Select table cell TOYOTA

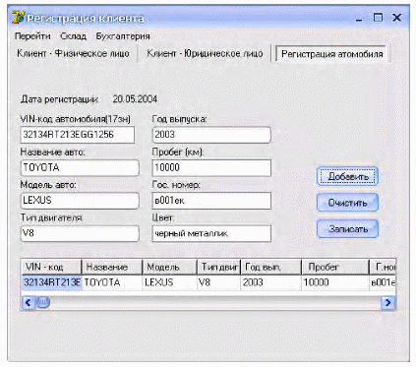point(112,282)
